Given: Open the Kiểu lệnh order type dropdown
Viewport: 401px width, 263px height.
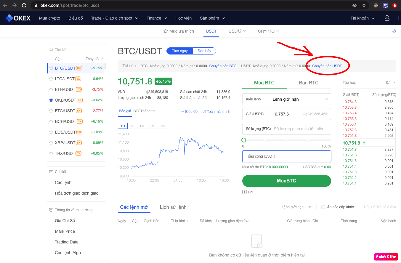Looking at the screenshot, I should tap(286, 99).
